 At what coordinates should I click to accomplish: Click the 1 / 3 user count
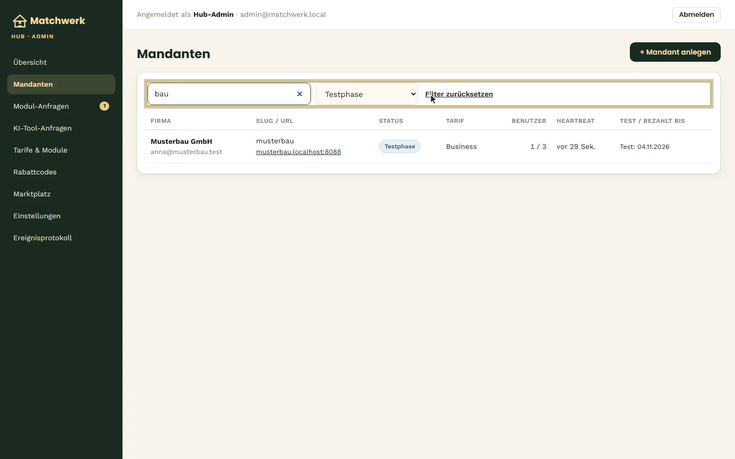click(538, 146)
